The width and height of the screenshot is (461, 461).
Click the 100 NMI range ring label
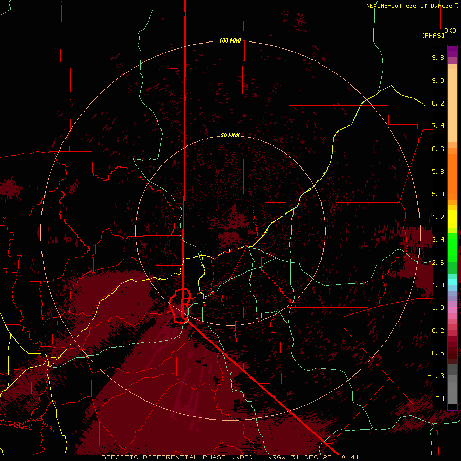tap(230, 40)
